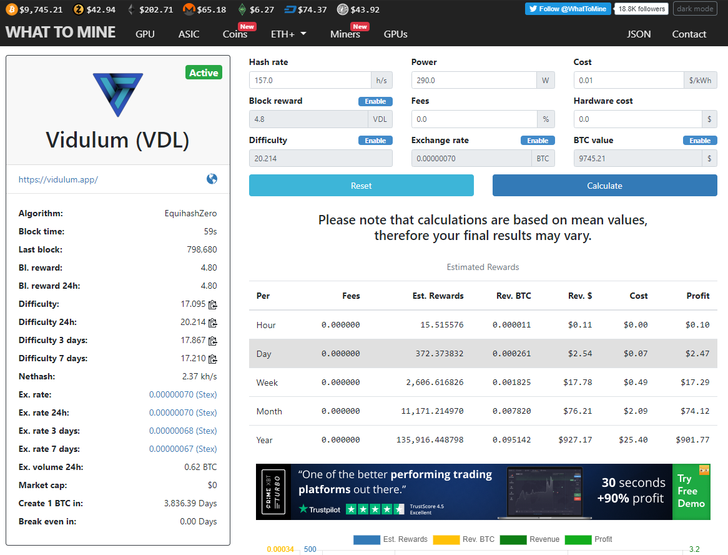
Task: Click the Ethereum Classic price icon
Action: [x=242, y=9]
